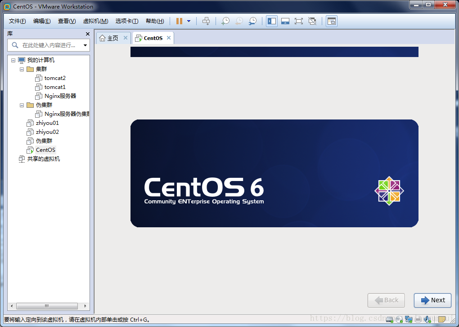Click the 共享的虚拟机 shared VMs icon
This screenshot has height=327, width=459.
pyautogui.click(x=22, y=159)
